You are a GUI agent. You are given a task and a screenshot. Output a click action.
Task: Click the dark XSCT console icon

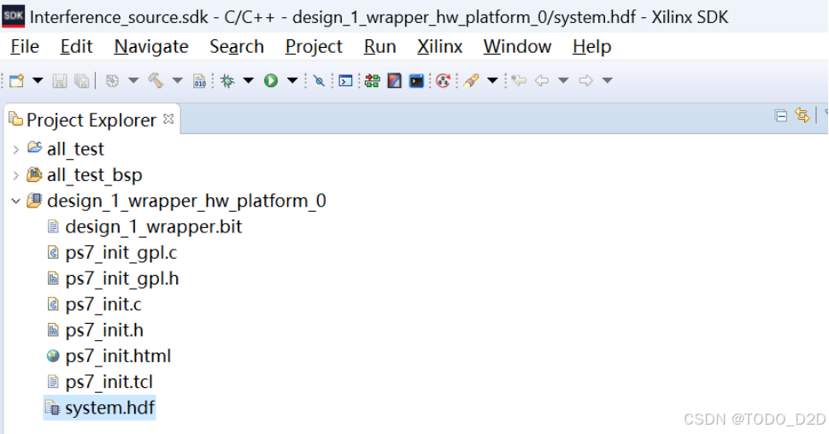(416, 81)
